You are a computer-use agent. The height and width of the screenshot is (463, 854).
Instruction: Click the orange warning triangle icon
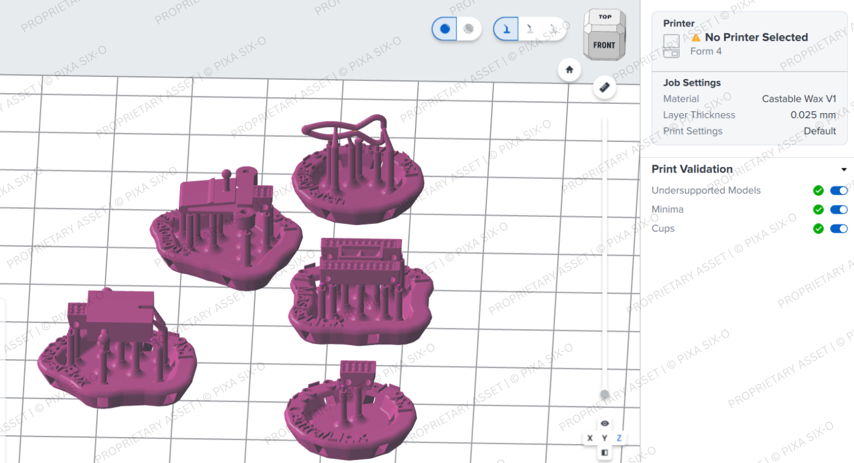[x=696, y=38]
